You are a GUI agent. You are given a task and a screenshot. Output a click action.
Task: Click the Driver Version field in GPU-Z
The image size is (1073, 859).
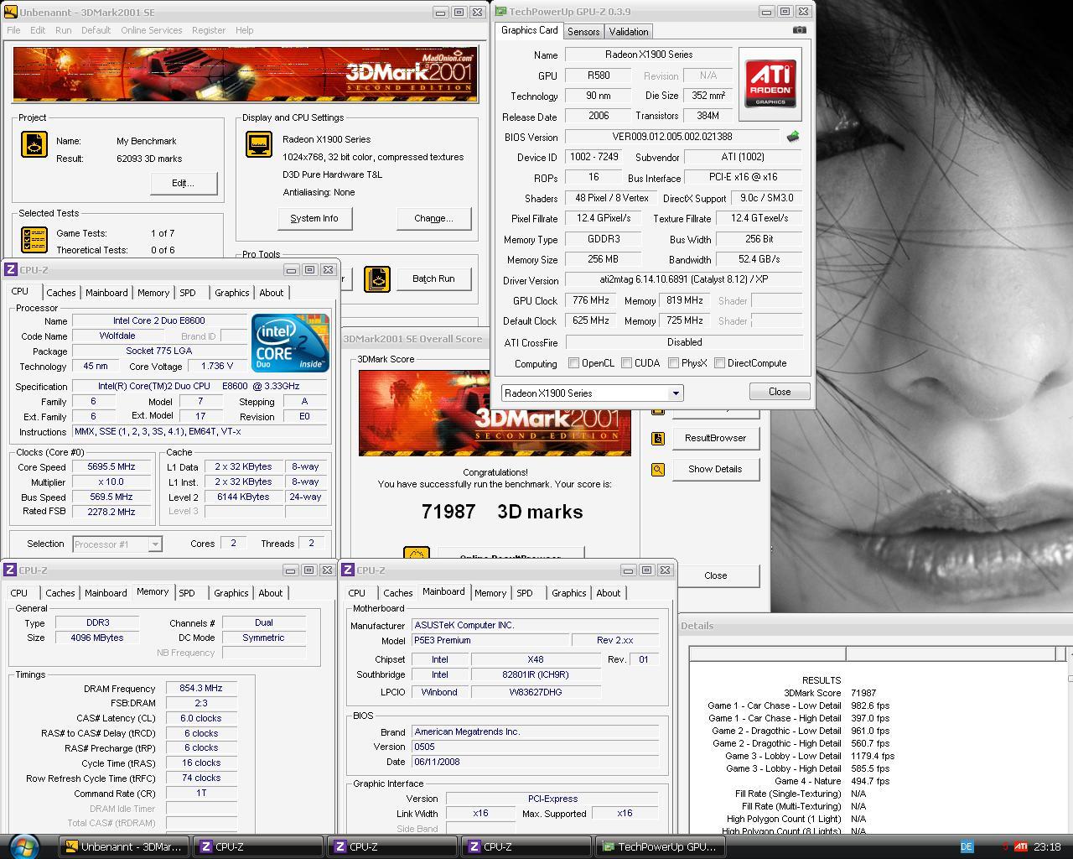pos(683,280)
